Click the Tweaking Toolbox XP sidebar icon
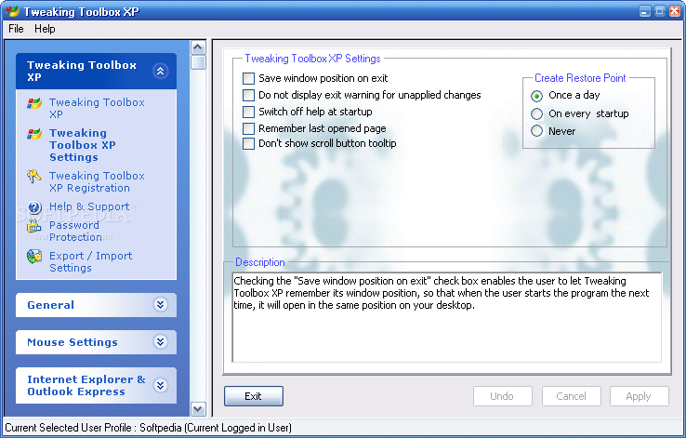Viewport: 686px width, 438px height. pyautogui.click(x=34, y=104)
